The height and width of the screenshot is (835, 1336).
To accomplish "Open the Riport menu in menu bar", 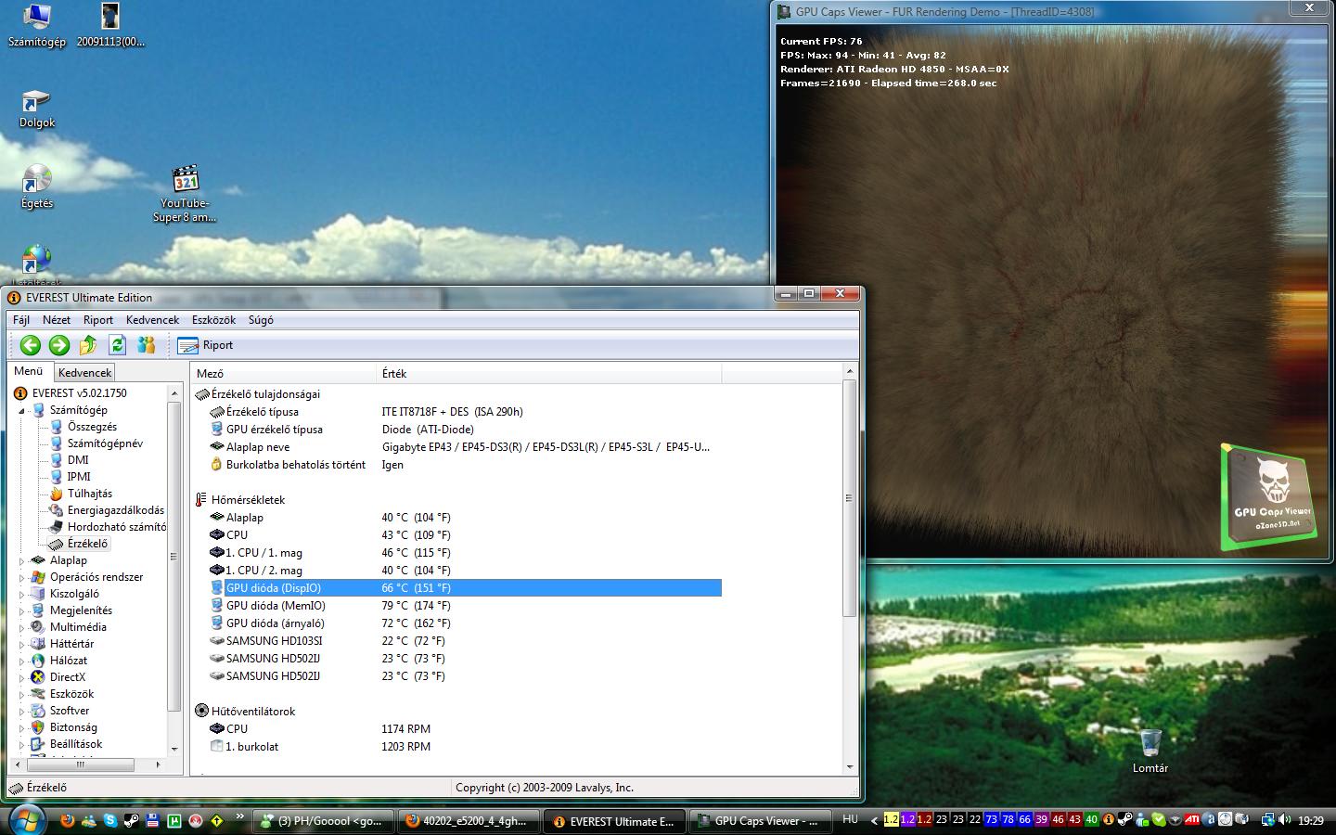I will click(98, 319).
